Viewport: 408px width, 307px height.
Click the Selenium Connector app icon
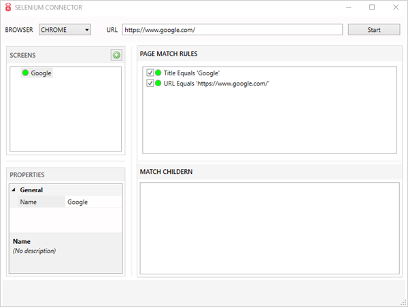tap(8, 7)
